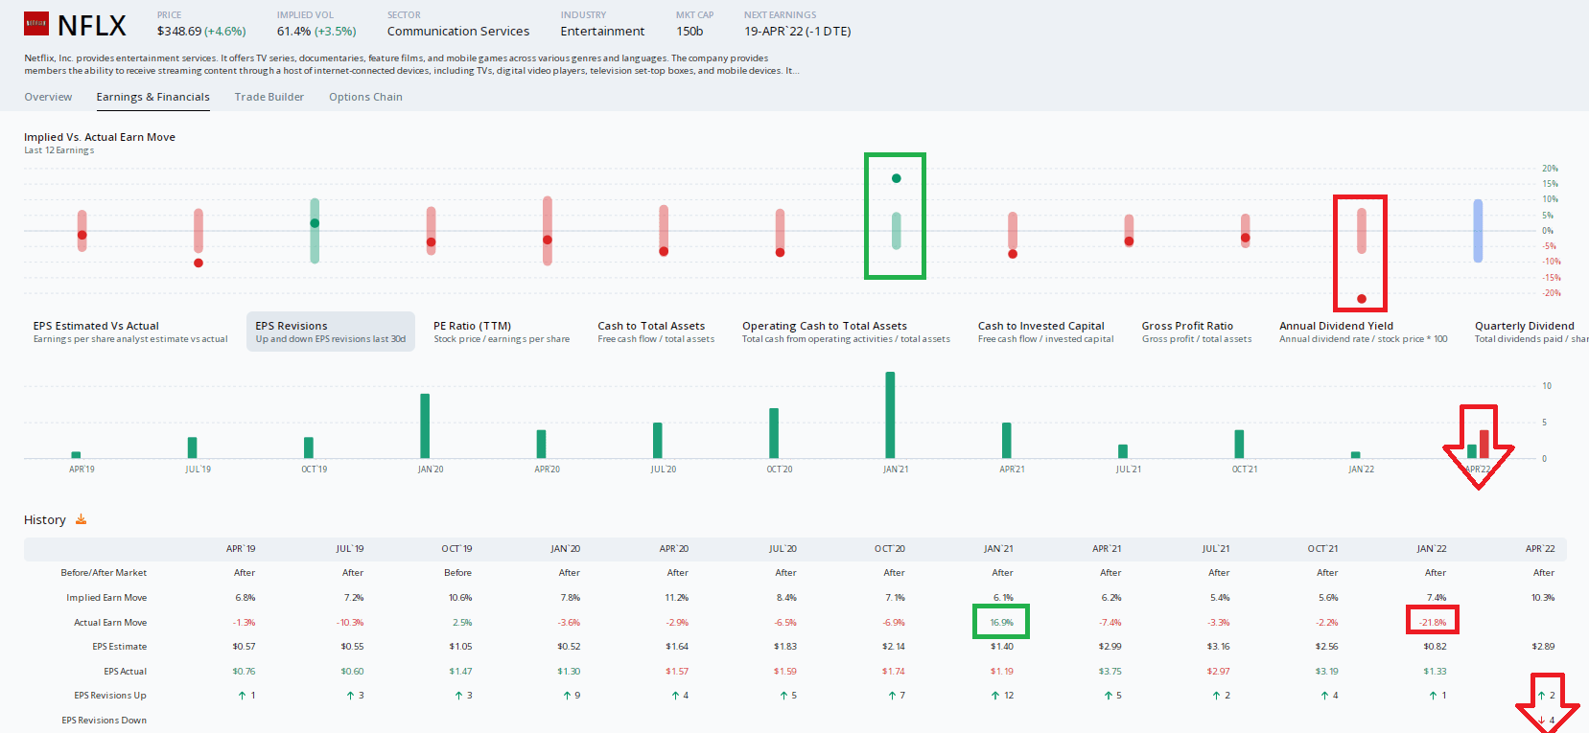Select the Earnings & Financials tab
This screenshot has width=1589, height=733.
152,97
